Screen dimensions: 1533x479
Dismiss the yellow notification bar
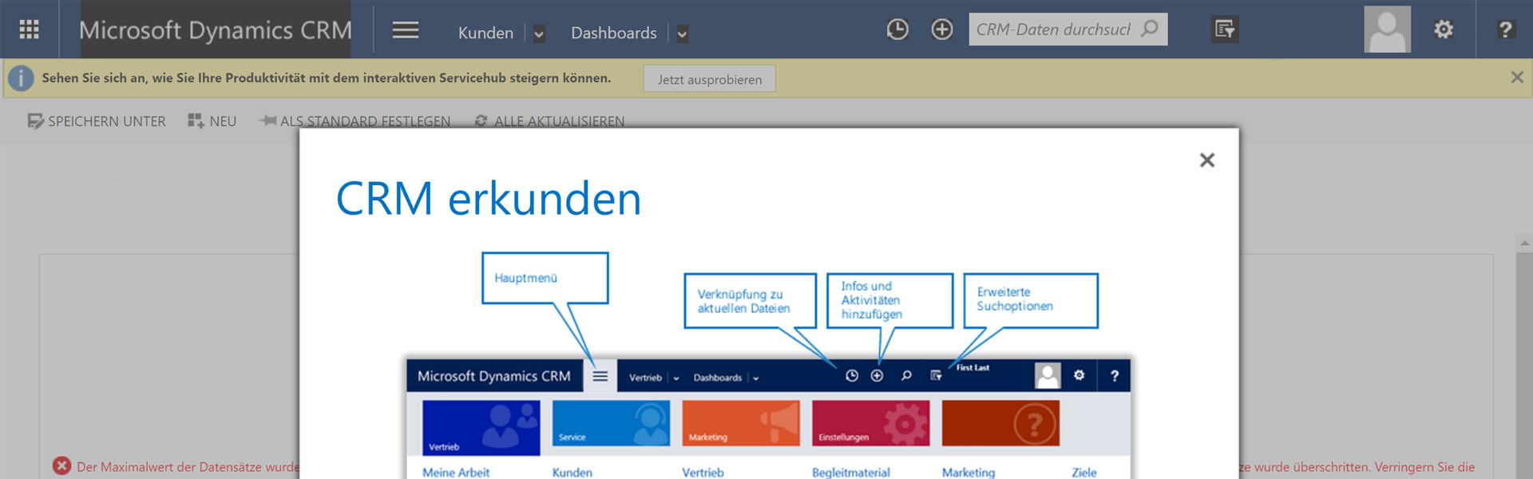click(x=1517, y=77)
